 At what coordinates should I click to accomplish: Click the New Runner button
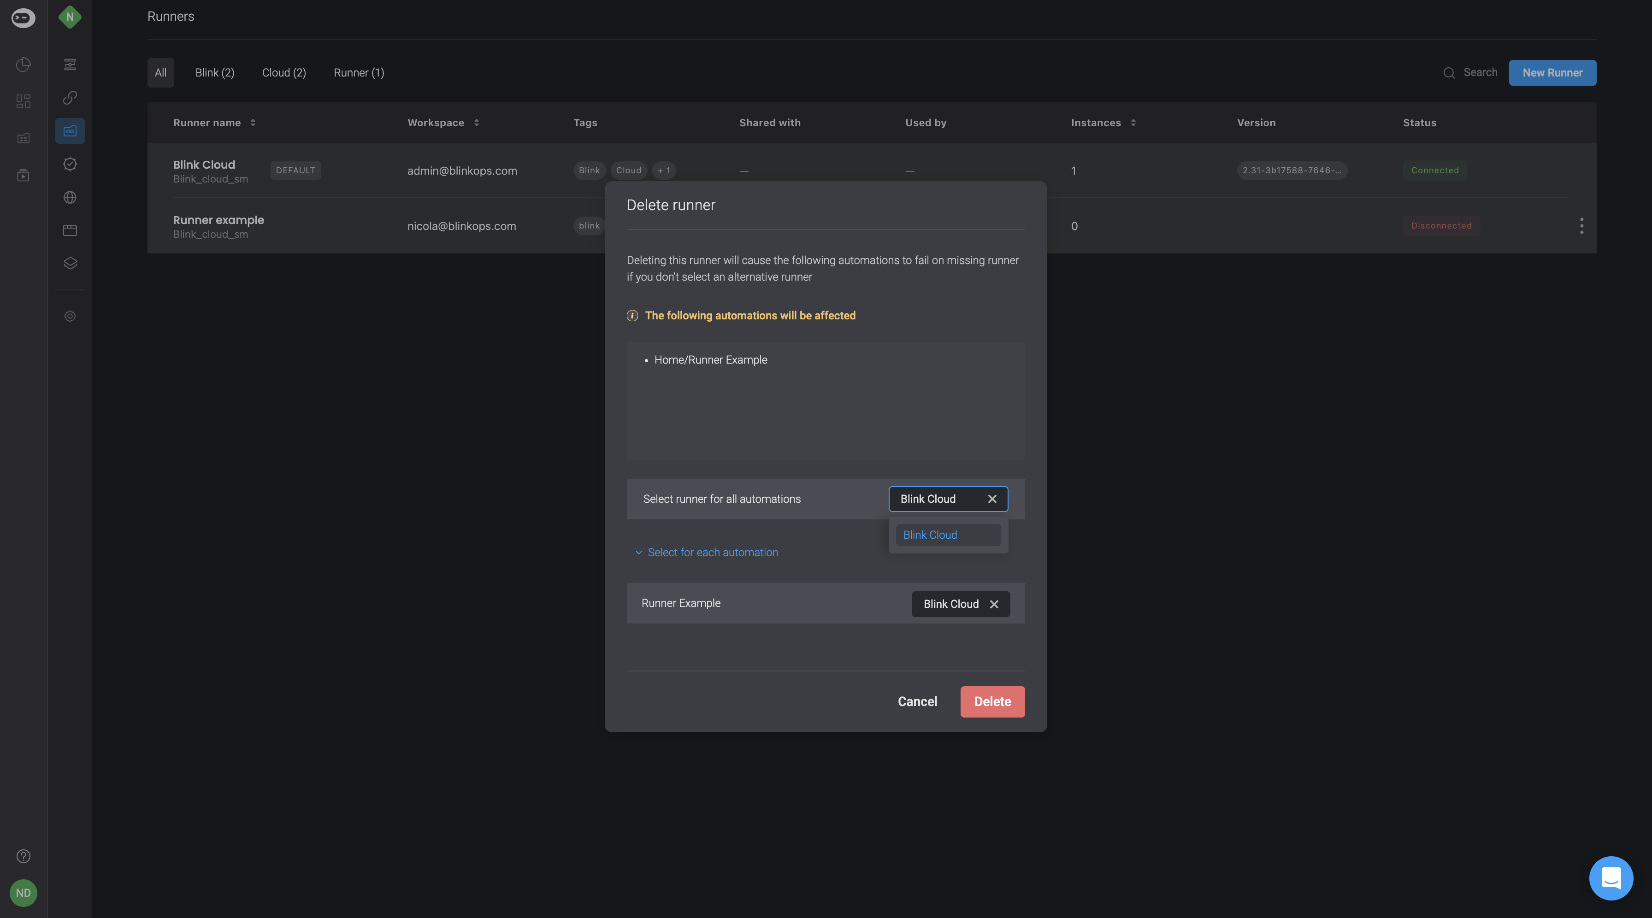(x=1552, y=72)
